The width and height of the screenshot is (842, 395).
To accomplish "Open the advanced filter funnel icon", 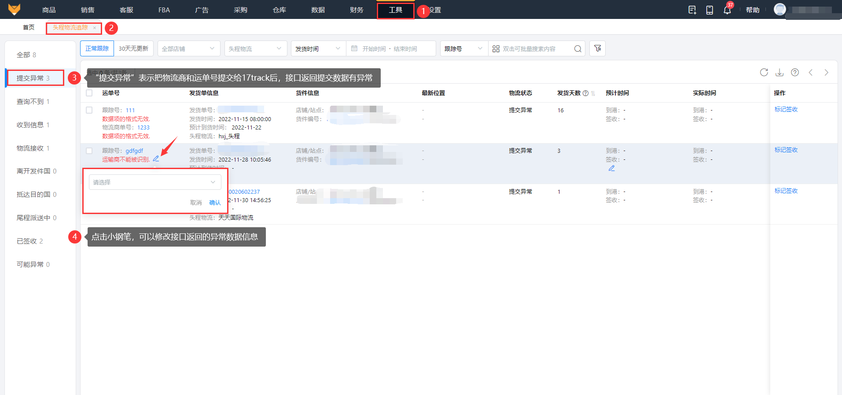I will click(598, 48).
